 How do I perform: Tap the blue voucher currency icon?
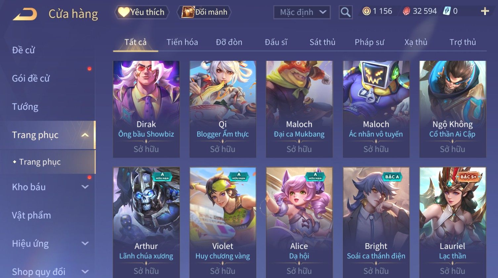(447, 11)
